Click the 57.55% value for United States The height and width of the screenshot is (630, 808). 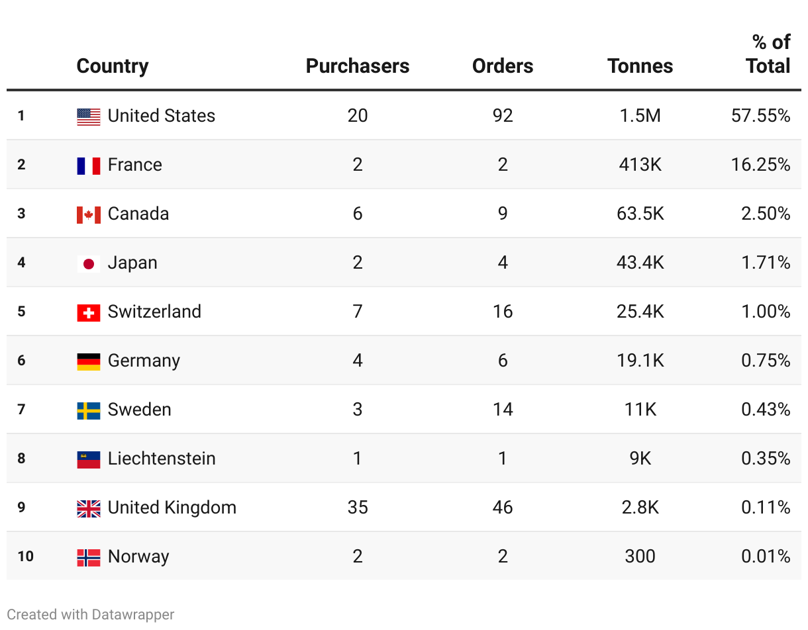coord(760,116)
